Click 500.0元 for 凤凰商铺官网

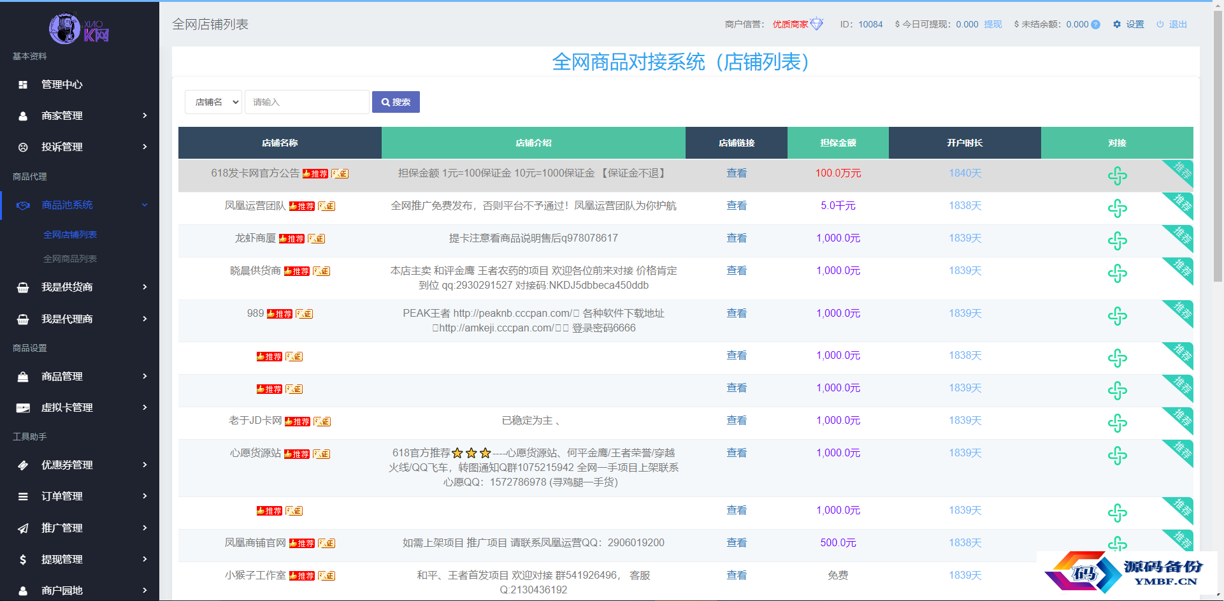(838, 543)
